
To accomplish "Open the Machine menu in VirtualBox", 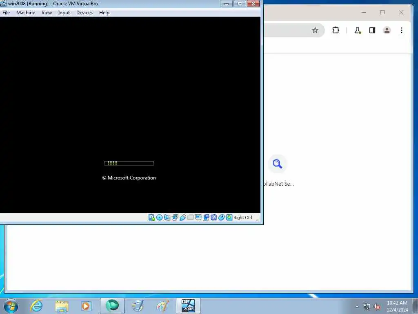I will [26, 13].
